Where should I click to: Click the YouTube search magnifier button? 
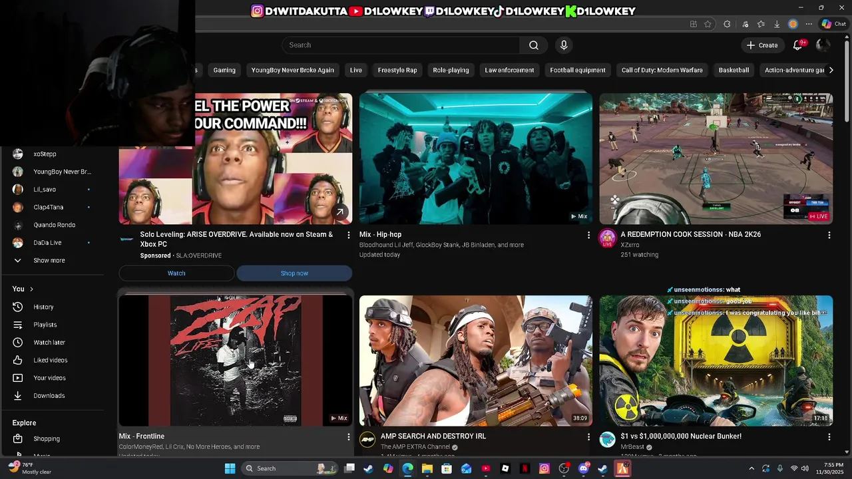pos(534,45)
